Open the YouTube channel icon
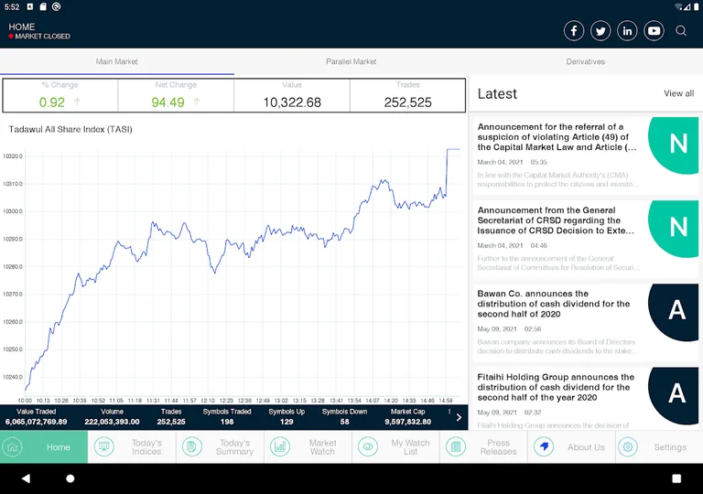This screenshot has height=494, width=703. pos(654,31)
